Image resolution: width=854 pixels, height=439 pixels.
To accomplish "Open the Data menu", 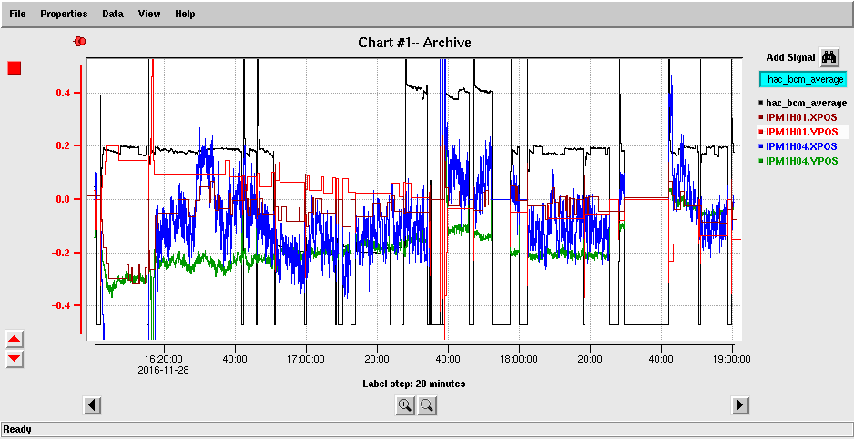I will coord(113,14).
